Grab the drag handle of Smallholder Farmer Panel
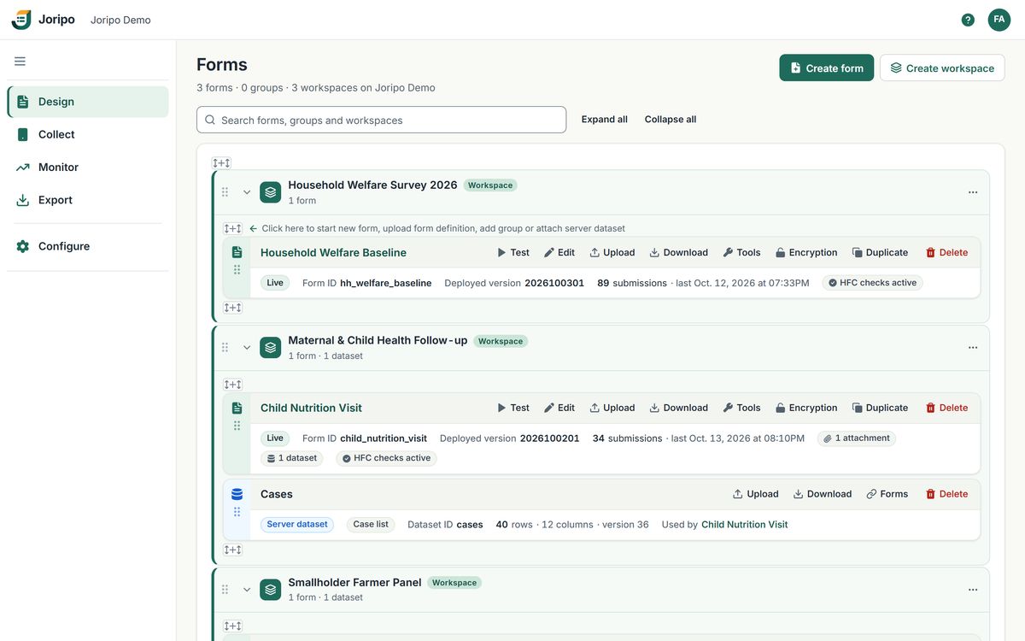Screen dimensions: 1025x641 click(225, 590)
